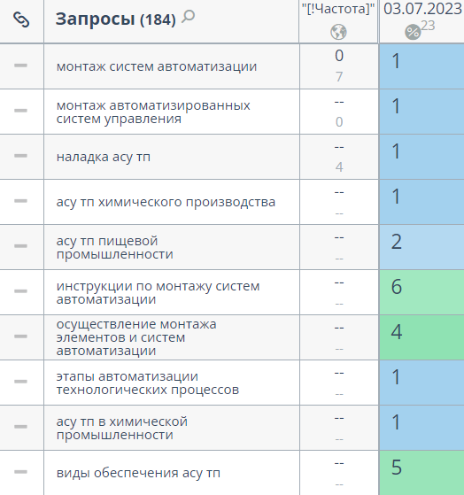
Task: Open the search magnifier beside Запросы
Action: point(189,17)
